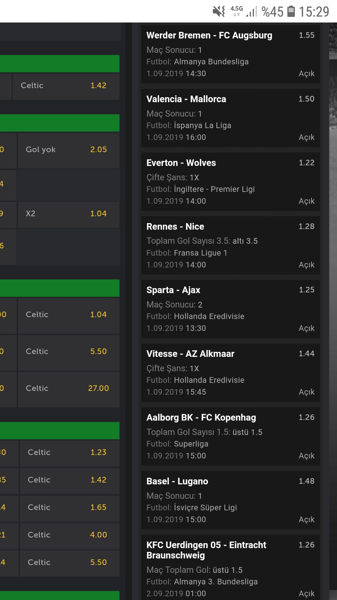Select Celtic odds 27.00

69,389
